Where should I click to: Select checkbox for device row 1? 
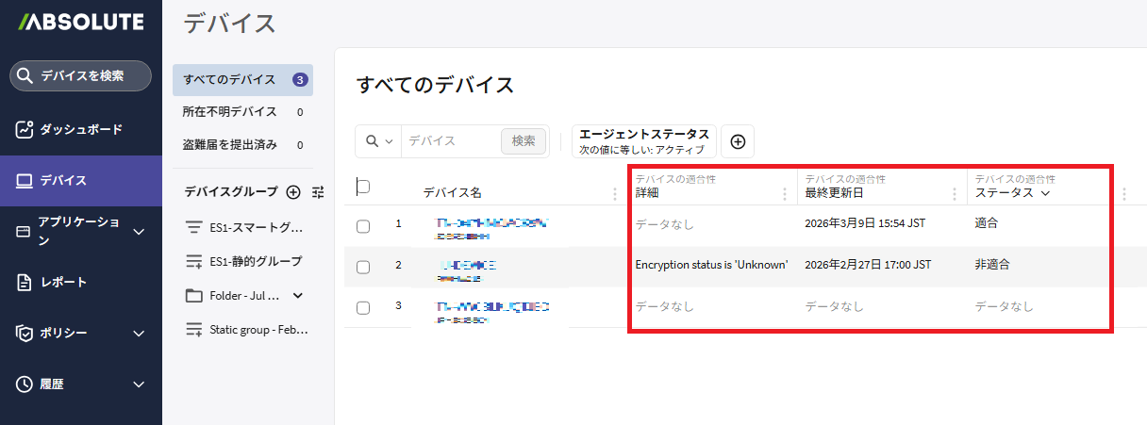click(363, 226)
